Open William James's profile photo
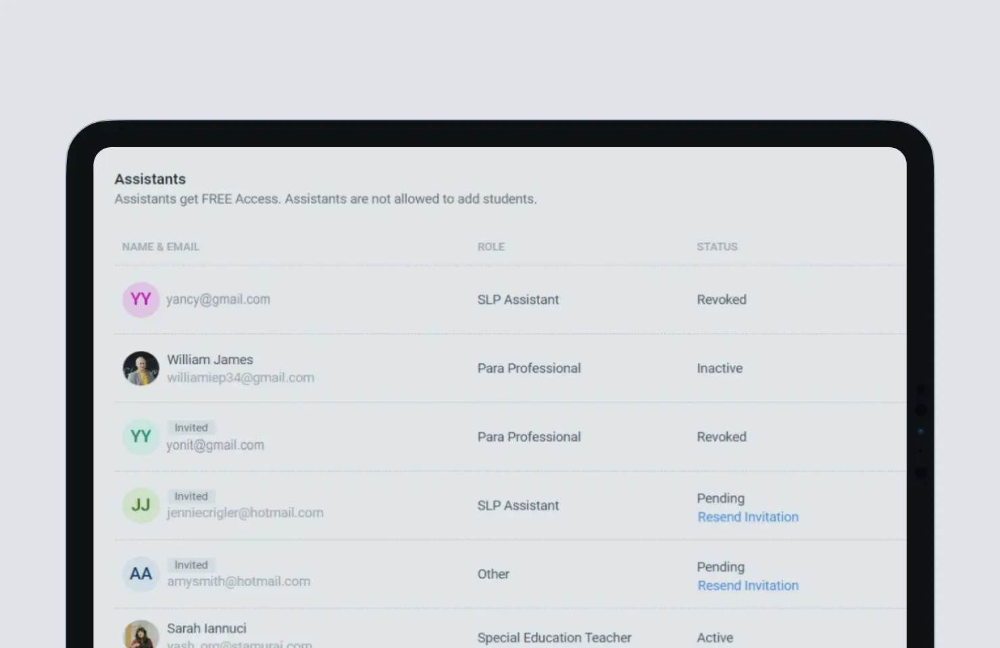The width and height of the screenshot is (1000, 648). point(141,369)
